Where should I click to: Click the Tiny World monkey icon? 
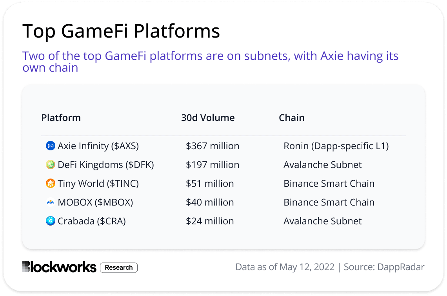(x=50, y=183)
